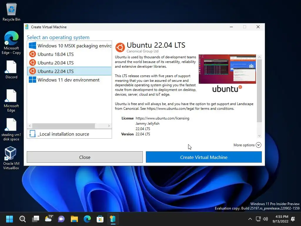Click the Ubuntu icon next to Ubuntu 18.04 LTS
Screen dimensions: 301x226
pos(32,54)
